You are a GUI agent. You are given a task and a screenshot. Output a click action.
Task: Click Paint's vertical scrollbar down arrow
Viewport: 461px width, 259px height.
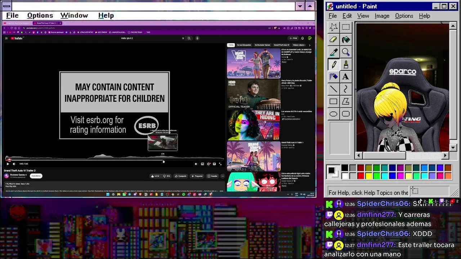453,148
